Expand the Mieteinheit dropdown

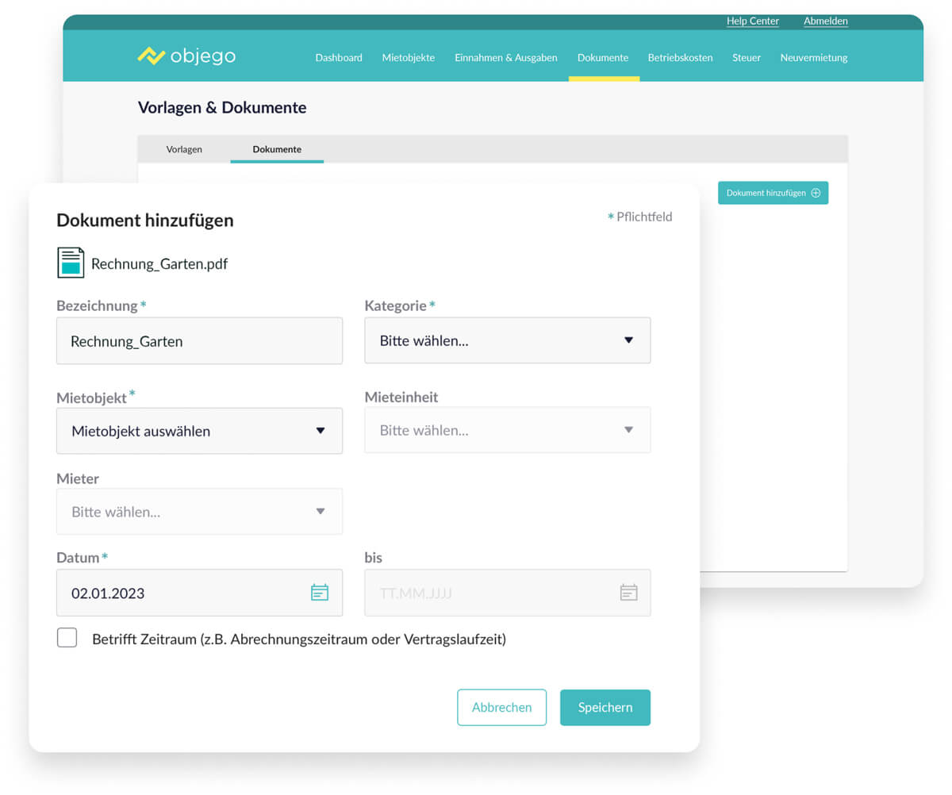(508, 430)
